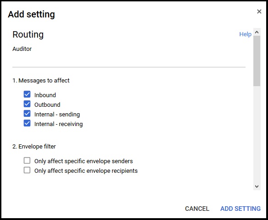Click the CANCEL button
Image resolution: width=268 pixels, height=220 pixels.
pyautogui.click(x=197, y=209)
